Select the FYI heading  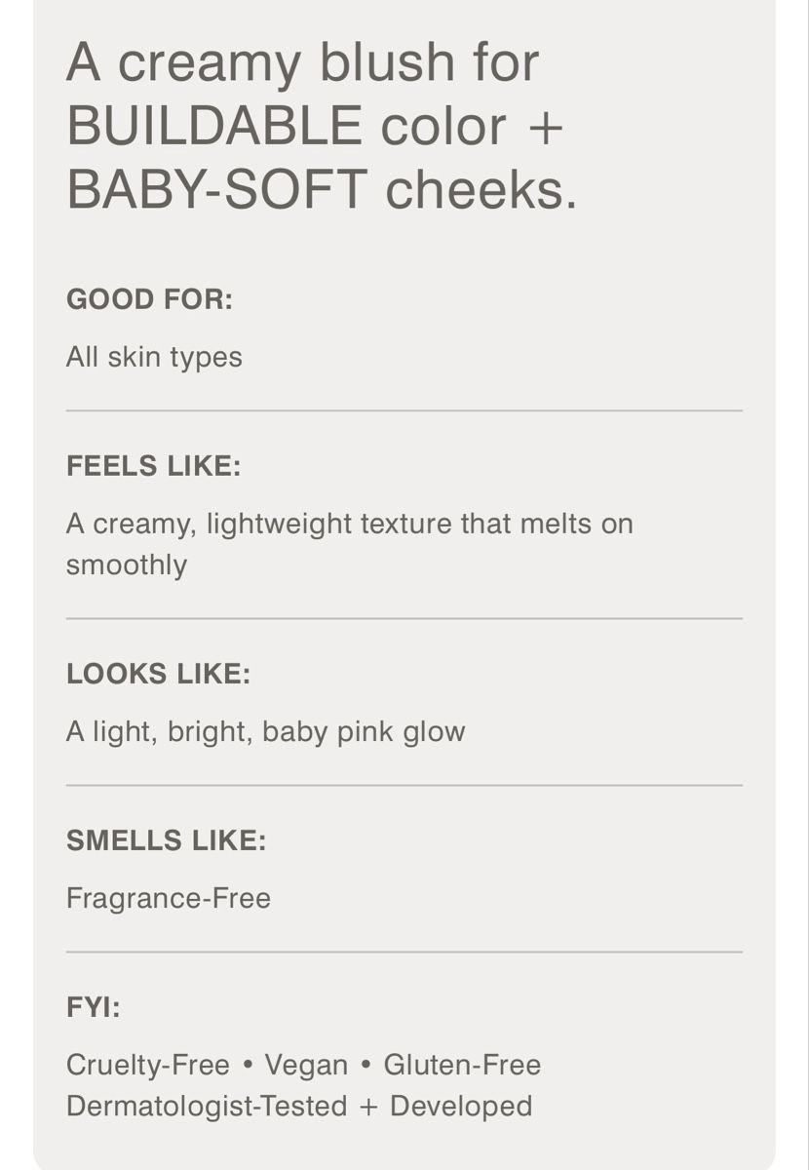tap(94, 1007)
